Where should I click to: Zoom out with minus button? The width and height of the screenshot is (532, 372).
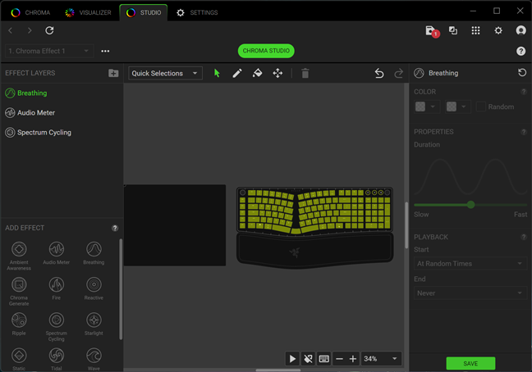pos(339,359)
